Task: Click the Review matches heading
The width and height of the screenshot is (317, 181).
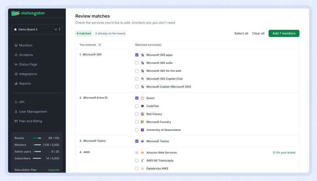Action: (x=93, y=16)
